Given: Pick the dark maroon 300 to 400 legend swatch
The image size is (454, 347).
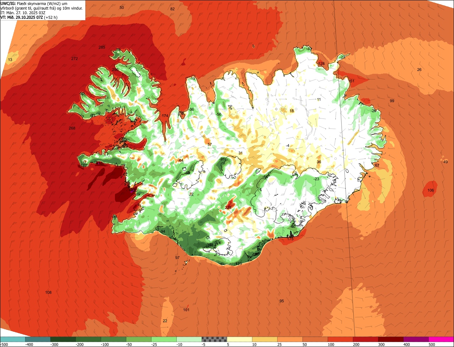Looking at the screenshot, I should click(x=391, y=339).
